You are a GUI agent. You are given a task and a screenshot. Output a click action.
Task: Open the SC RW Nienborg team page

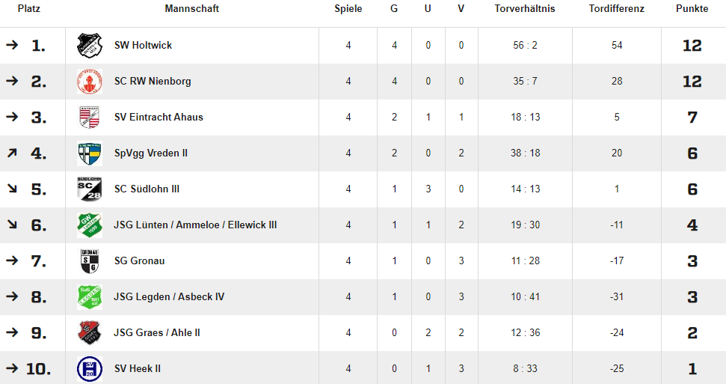tap(153, 82)
